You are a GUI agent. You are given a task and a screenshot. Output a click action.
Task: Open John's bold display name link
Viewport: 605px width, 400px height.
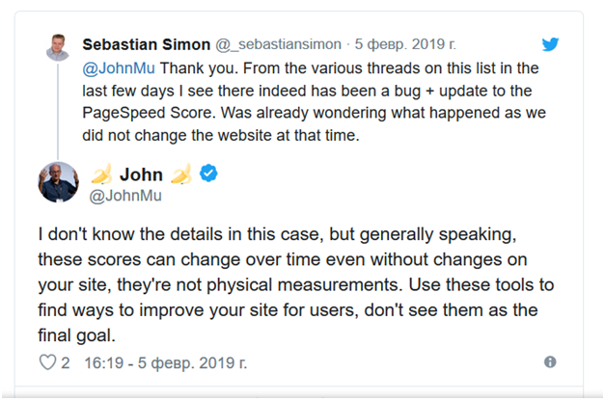pyautogui.click(x=141, y=174)
